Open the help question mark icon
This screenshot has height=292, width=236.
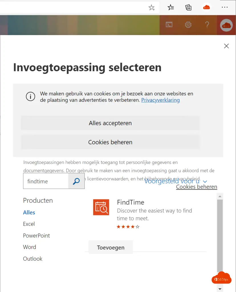207,25
